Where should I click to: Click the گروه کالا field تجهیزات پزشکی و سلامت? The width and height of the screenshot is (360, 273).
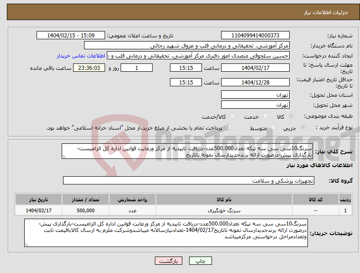189,180
